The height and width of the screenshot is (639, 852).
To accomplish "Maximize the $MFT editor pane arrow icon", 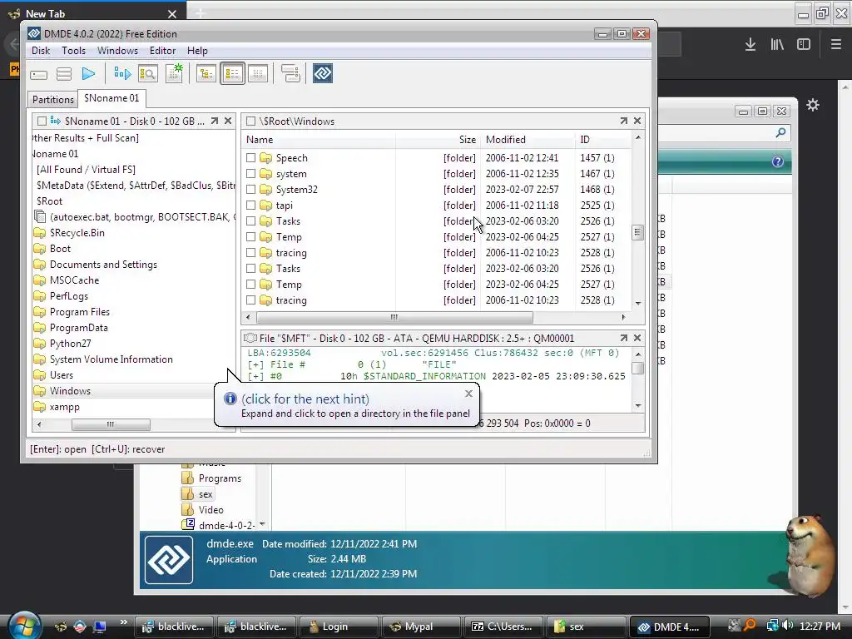I will pos(624,338).
